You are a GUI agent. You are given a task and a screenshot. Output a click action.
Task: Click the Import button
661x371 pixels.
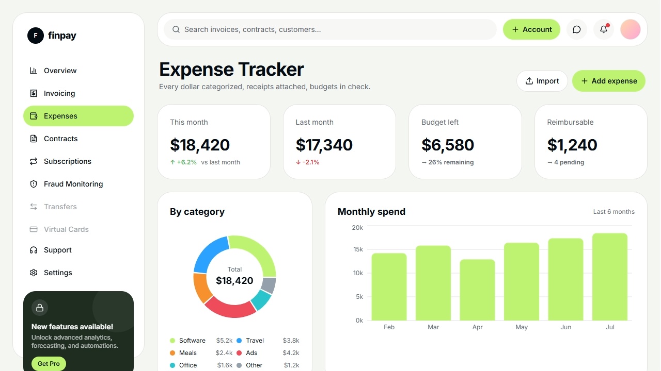(542, 81)
